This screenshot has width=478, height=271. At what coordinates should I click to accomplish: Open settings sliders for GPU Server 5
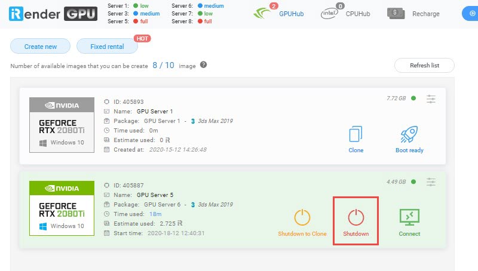(x=431, y=181)
